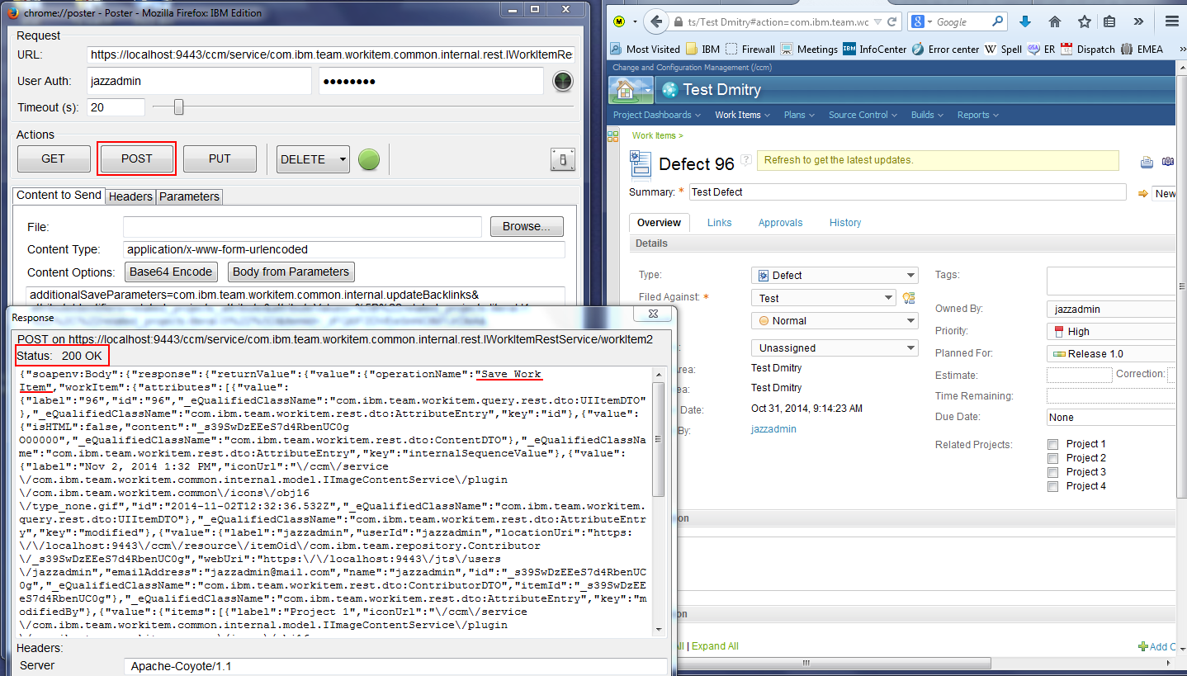Viewport: 1187px width, 676px height.
Task: Click Base64 Encode button
Action: [171, 272]
